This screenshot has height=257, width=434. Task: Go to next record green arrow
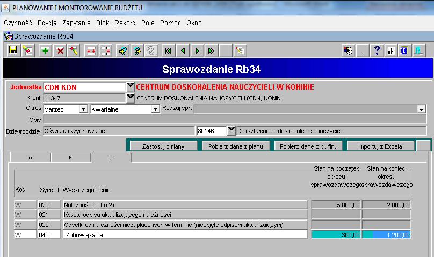tap(197, 50)
